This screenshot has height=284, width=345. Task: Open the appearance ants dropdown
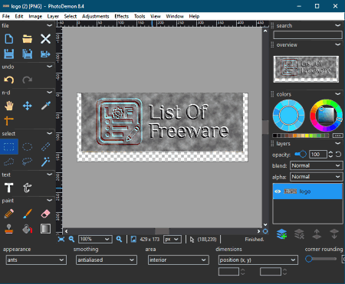pyautogui.click(x=36, y=260)
